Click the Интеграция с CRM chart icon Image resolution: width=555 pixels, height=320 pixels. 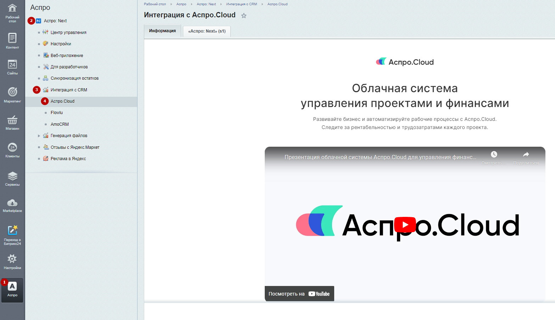tap(46, 90)
